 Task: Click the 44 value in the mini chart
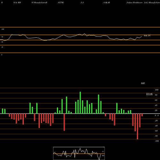pos(103,156)
